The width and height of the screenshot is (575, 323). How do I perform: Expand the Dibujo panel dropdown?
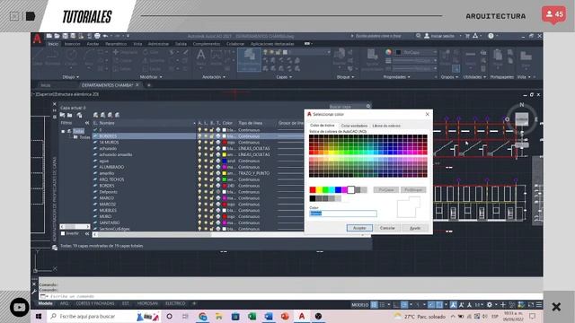click(x=71, y=77)
